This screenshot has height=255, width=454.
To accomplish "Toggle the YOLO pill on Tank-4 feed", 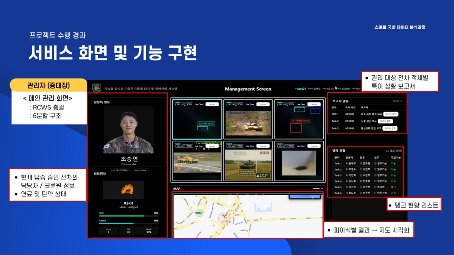I will click(189, 146).
